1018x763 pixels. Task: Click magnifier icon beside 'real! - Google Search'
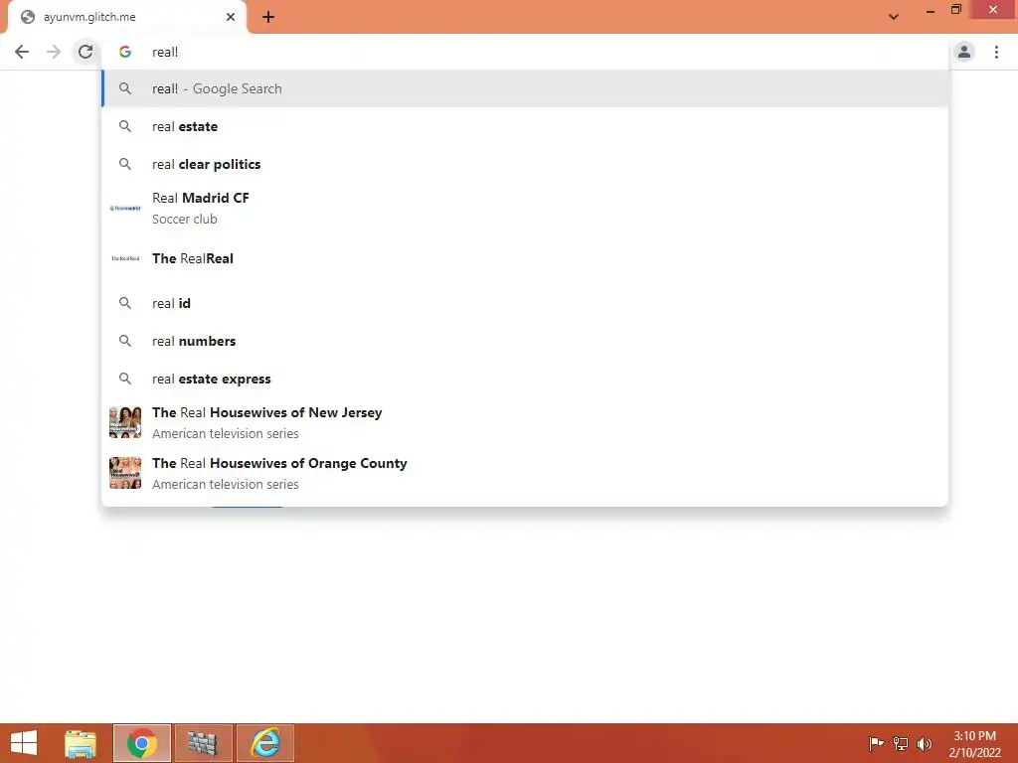pyautogui.click(x=125, y=88)
